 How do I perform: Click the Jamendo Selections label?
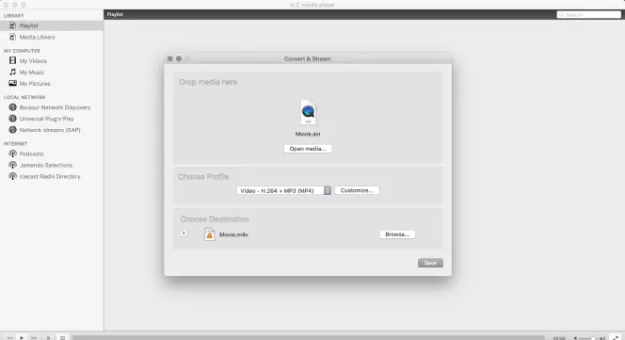(46, 165)
